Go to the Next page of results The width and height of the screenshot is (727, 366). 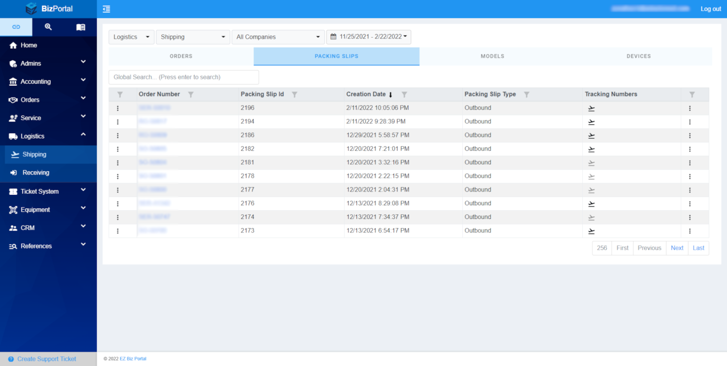coord(677,248)
